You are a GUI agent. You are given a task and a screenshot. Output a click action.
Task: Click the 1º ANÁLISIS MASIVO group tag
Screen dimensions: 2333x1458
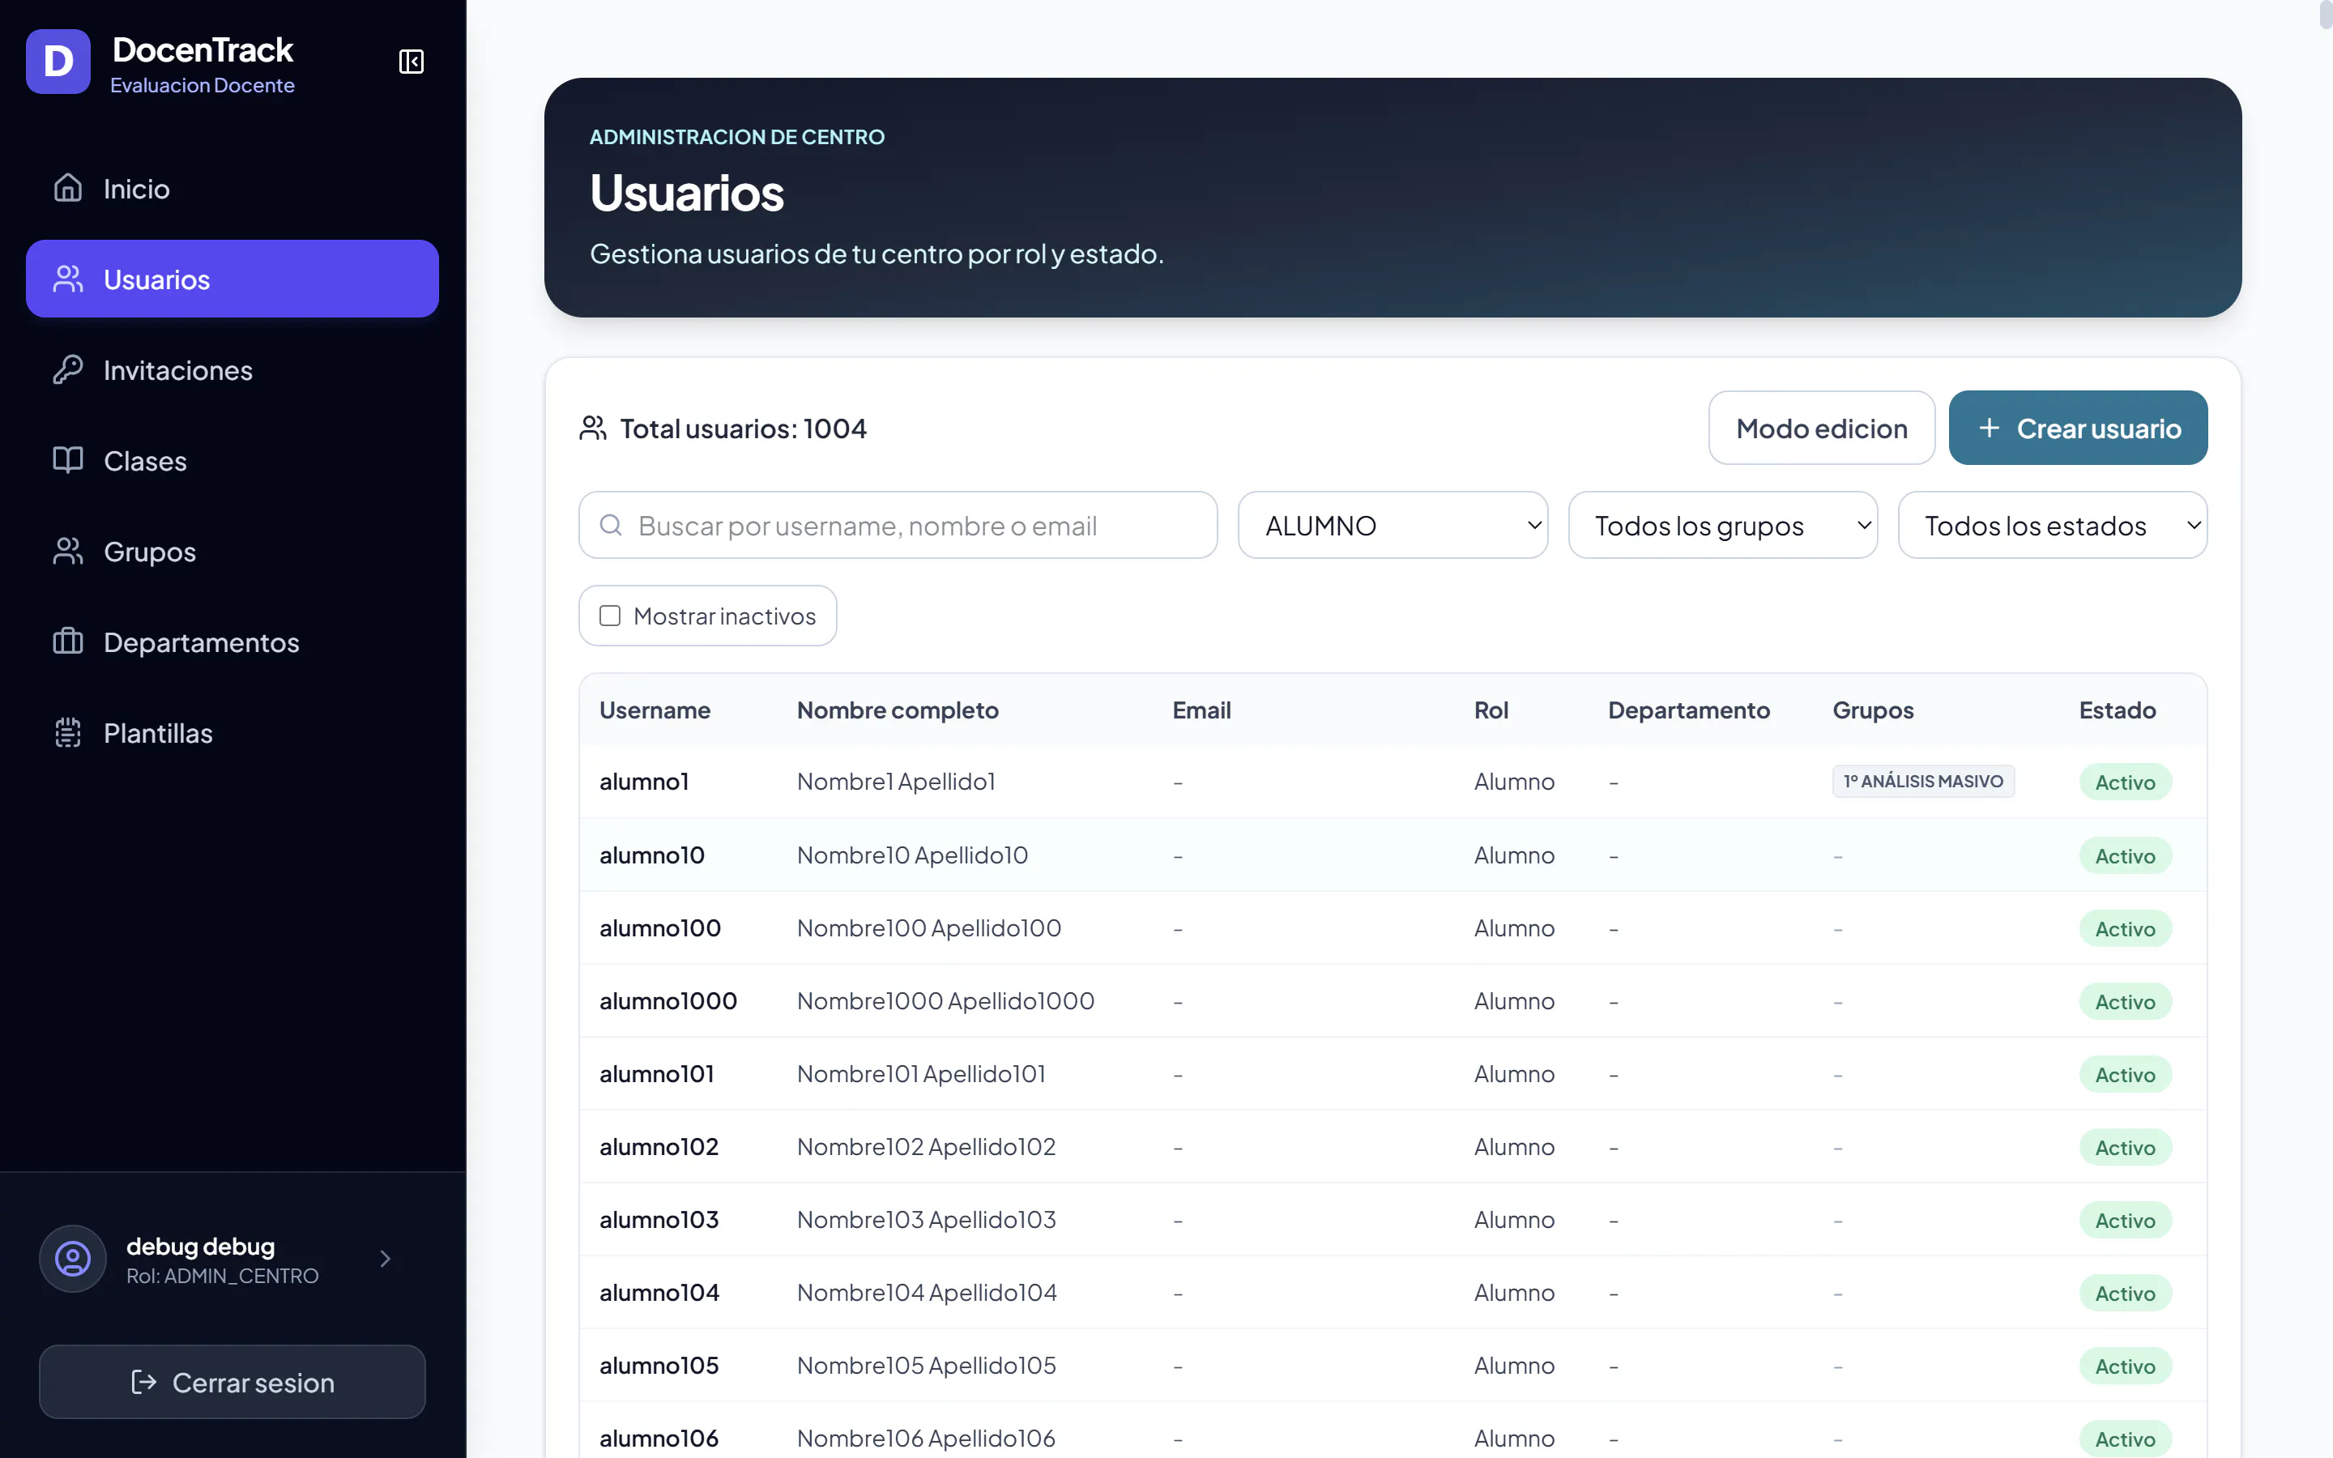coord(1923,781)
